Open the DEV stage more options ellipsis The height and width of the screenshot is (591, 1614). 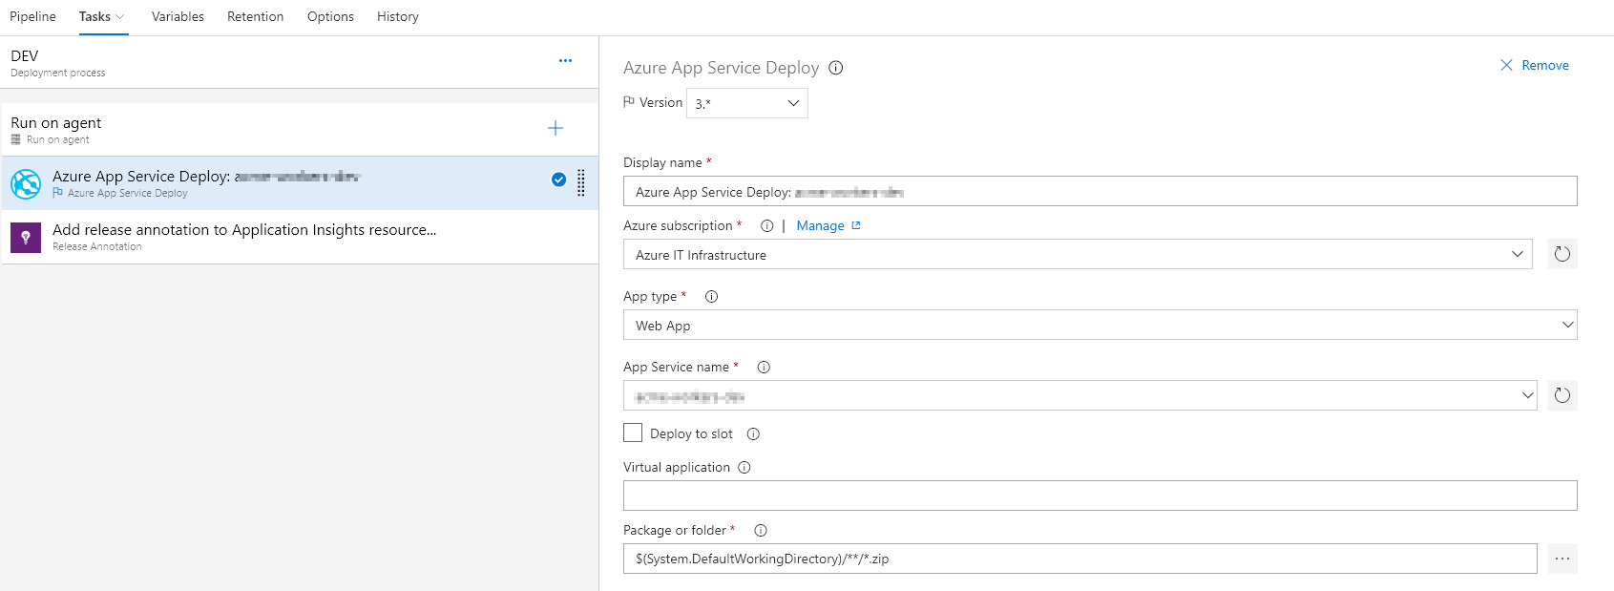tap(565, 60)
